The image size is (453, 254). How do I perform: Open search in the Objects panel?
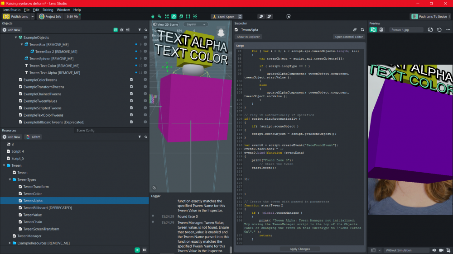[145, 30]
